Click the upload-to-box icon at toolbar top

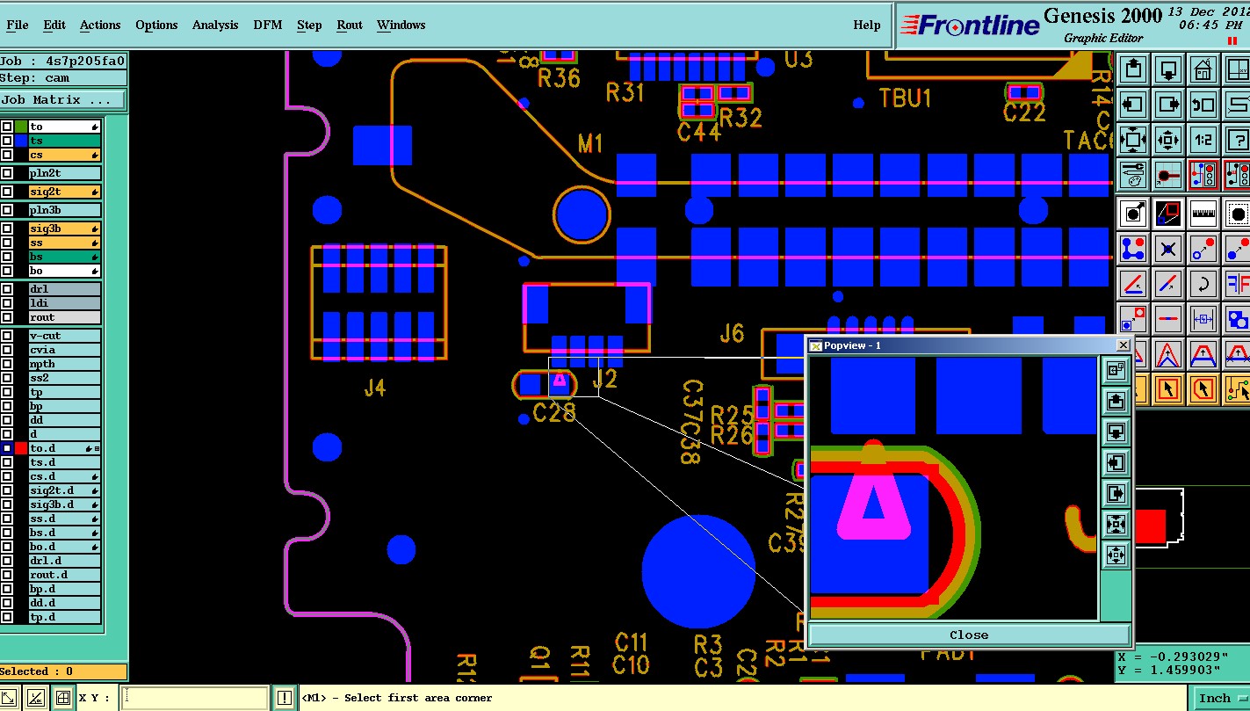1133,69
